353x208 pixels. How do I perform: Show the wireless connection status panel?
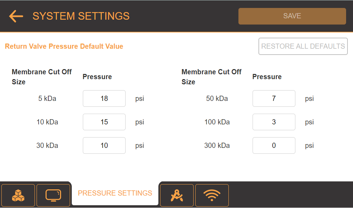pos(212,195)
